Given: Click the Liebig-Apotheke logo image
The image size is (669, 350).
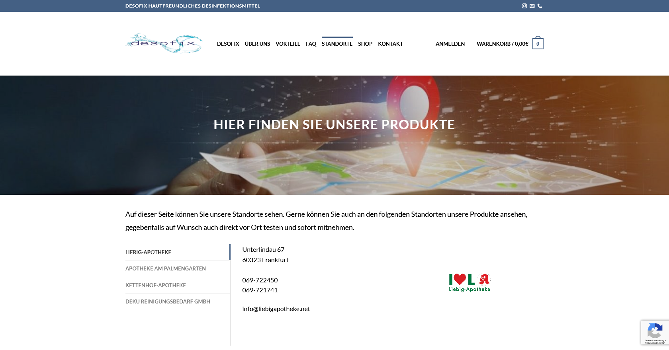Looking at the screenshot, I should pyautogui.click(x=469, y=283).
